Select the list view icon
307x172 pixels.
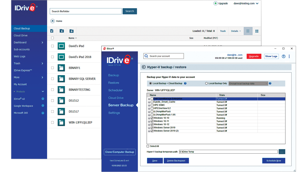[x=248, y=31]
